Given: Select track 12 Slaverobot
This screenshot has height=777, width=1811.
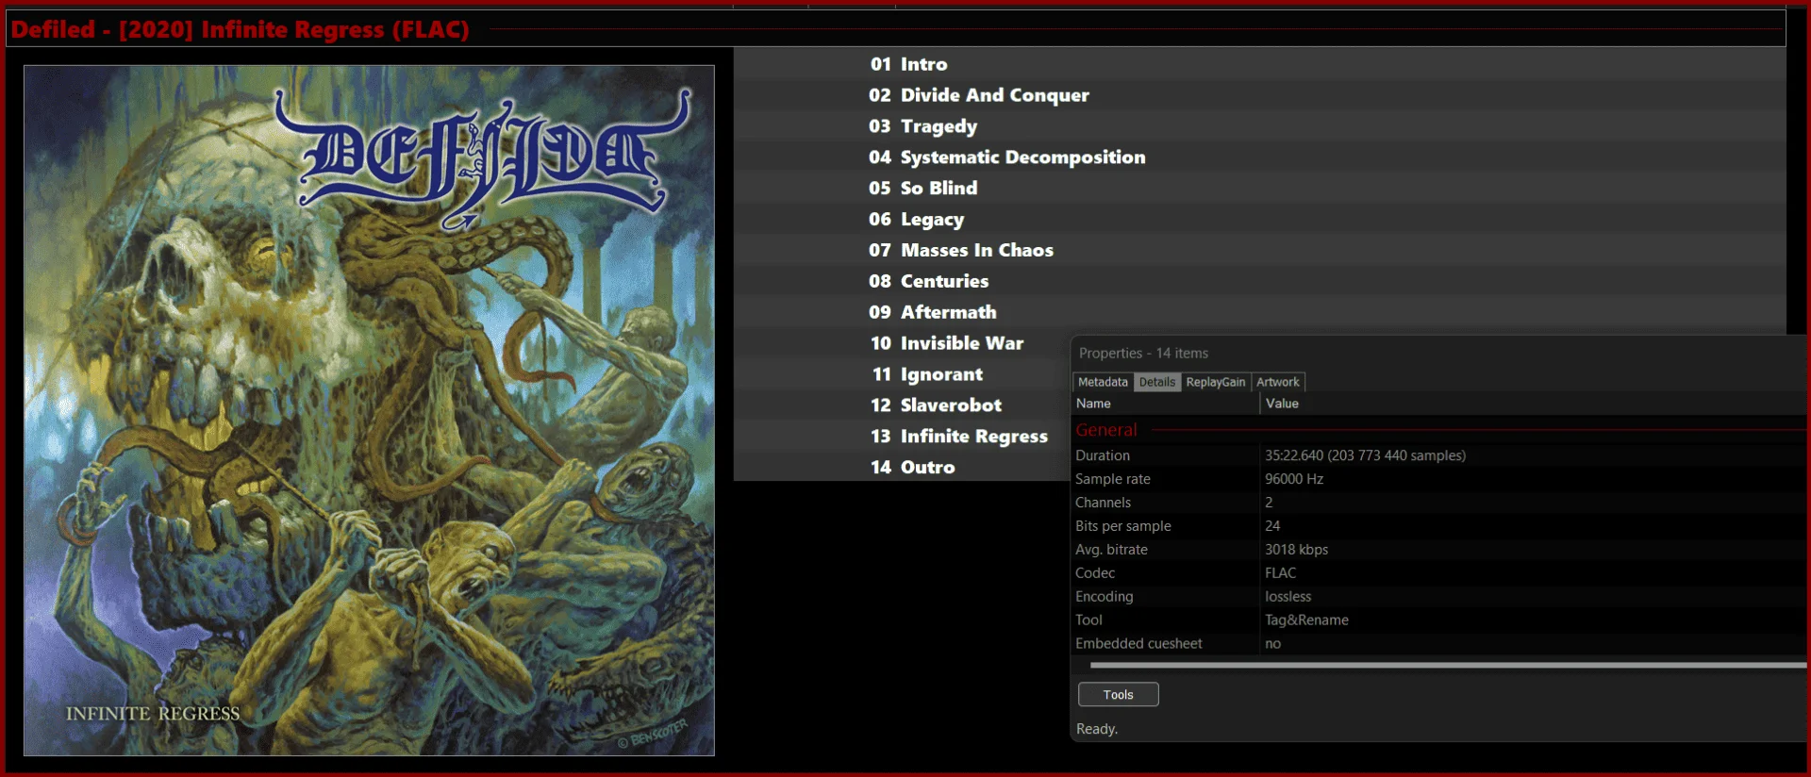Looking at the screenshot, I should (x=902, y=405).
